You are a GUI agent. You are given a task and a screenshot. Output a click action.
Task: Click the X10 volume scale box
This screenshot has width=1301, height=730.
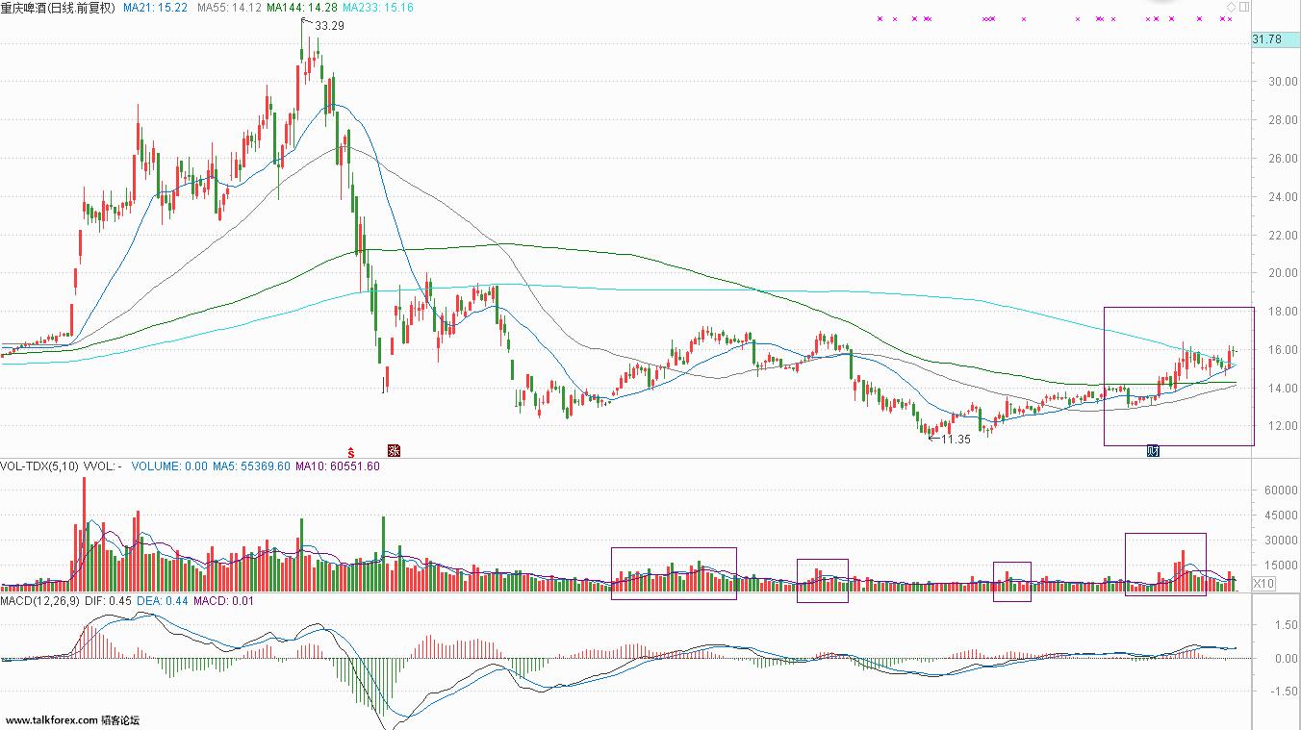(x=1263, y=584)
